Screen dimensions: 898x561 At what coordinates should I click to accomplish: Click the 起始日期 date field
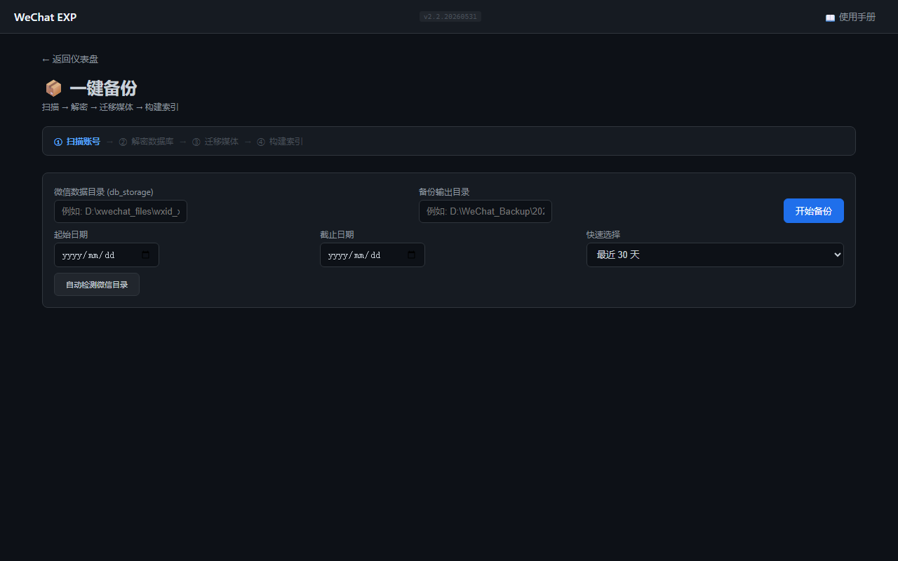(x=107, y=255)
